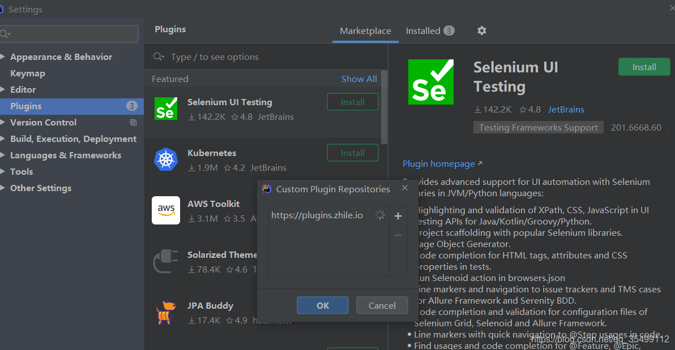Click version number 201.6668.60
The width and height of the screenshot is (675, 350).
636,127
